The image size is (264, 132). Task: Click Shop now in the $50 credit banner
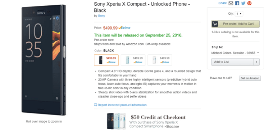point(172,127)
